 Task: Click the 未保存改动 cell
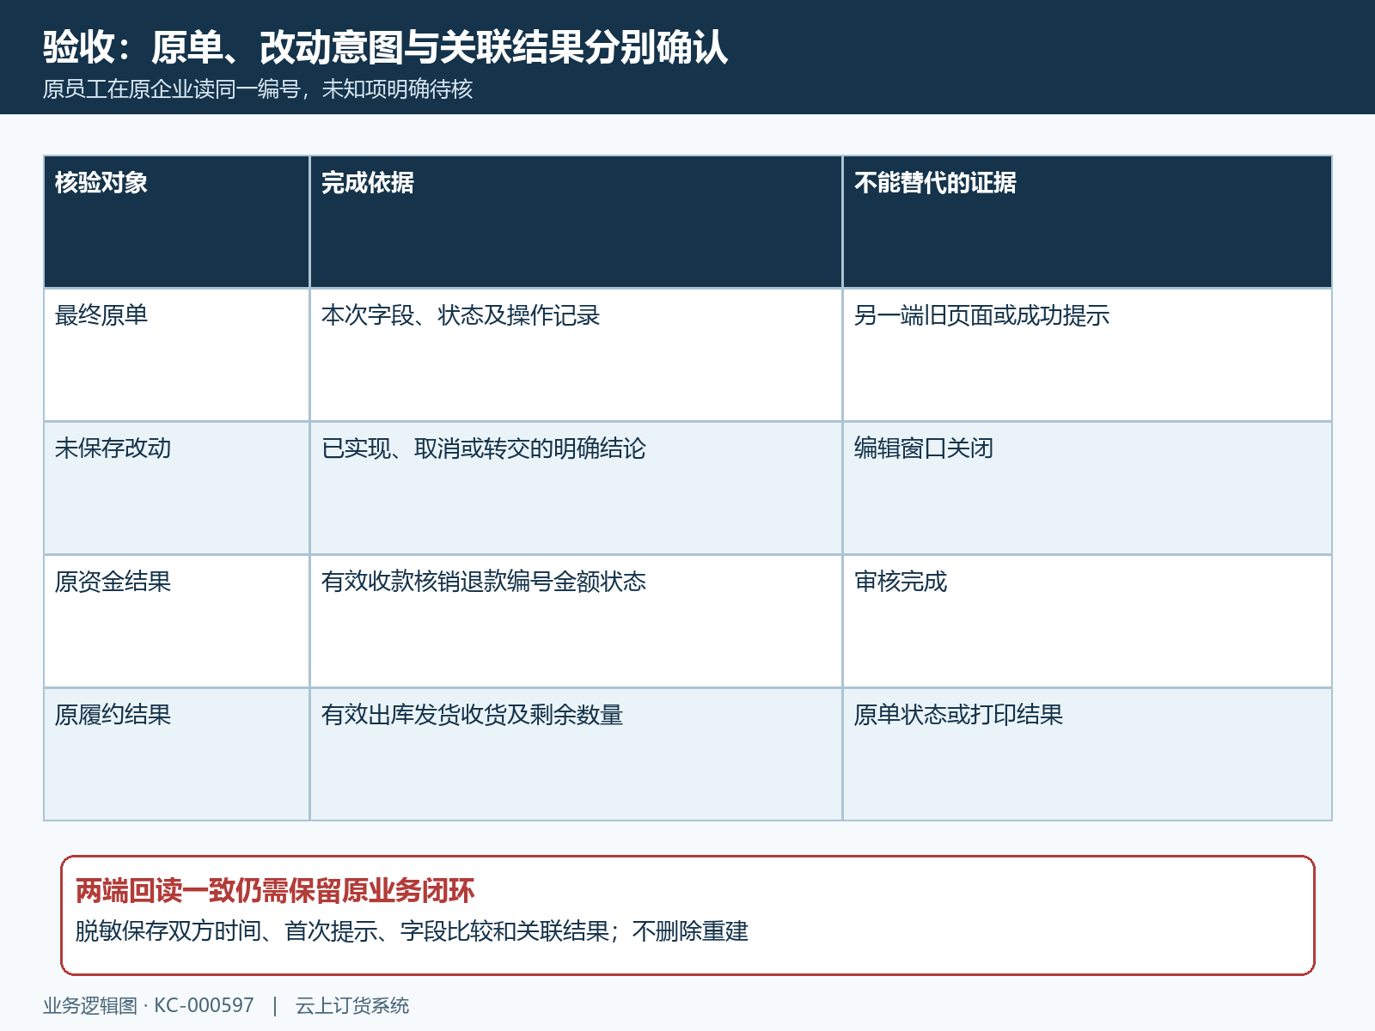click(x=176, y=488)
